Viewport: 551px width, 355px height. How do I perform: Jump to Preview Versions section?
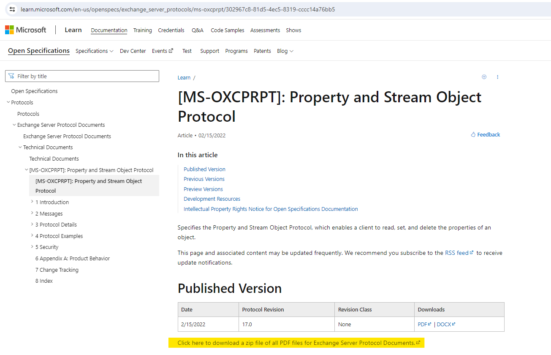(203, 189)
